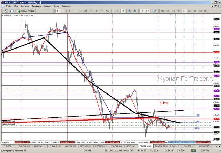This screenshot has height=153, width=222.
Task: Open the Графики menu
Action: tap(36, 6)
